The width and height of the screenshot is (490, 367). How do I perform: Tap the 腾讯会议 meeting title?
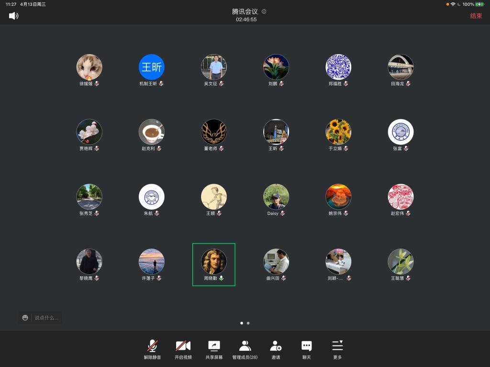(245, 11)
